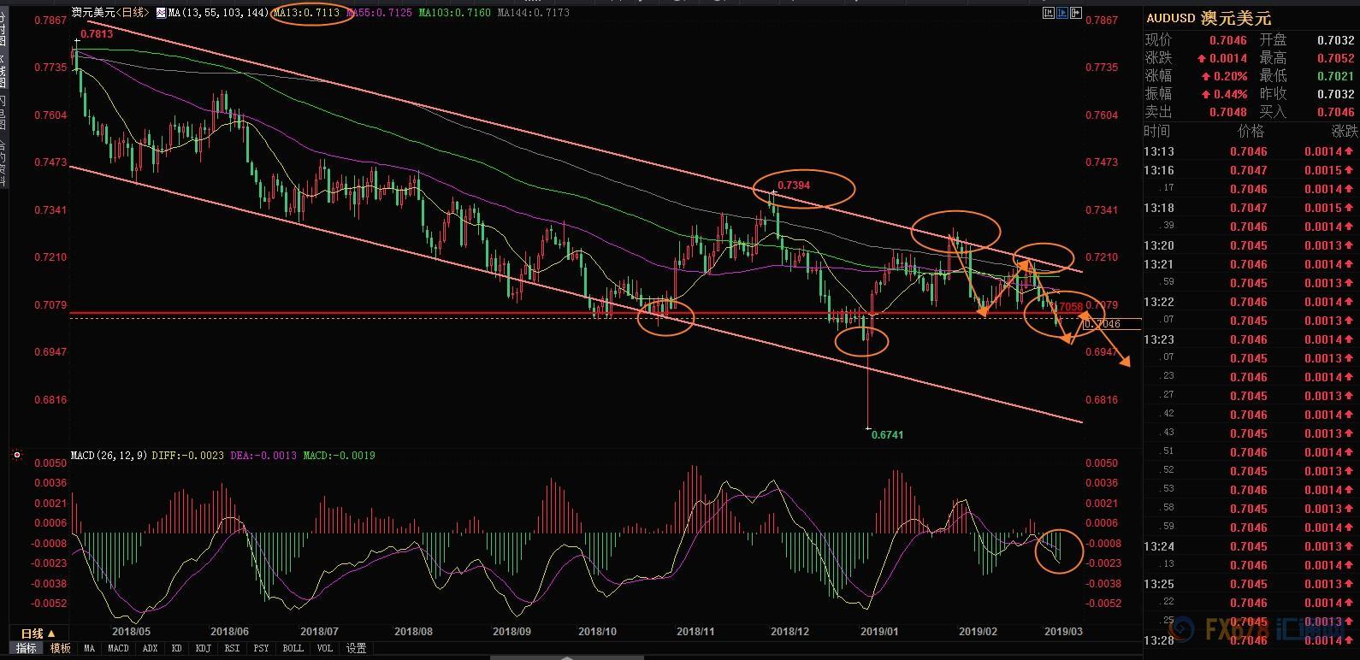Click the 0.6741 low price label

click(x=887, y=435)
